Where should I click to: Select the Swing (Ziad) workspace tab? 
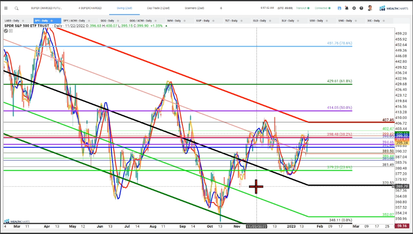pyautogui.click(x=125, y=8)
